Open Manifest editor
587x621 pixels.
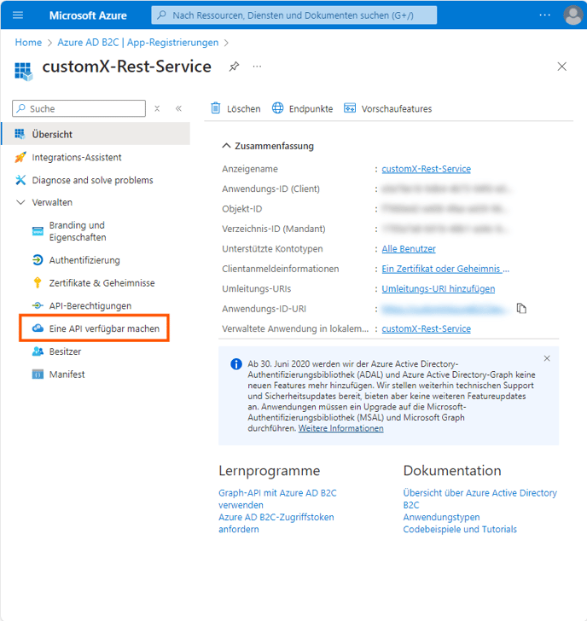(67, 374)
